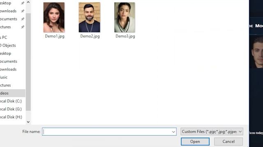Viewport: 263px width, 147px height.
Task: Click the Demo2.jpg file name label
Action: (x=90, y=36)
